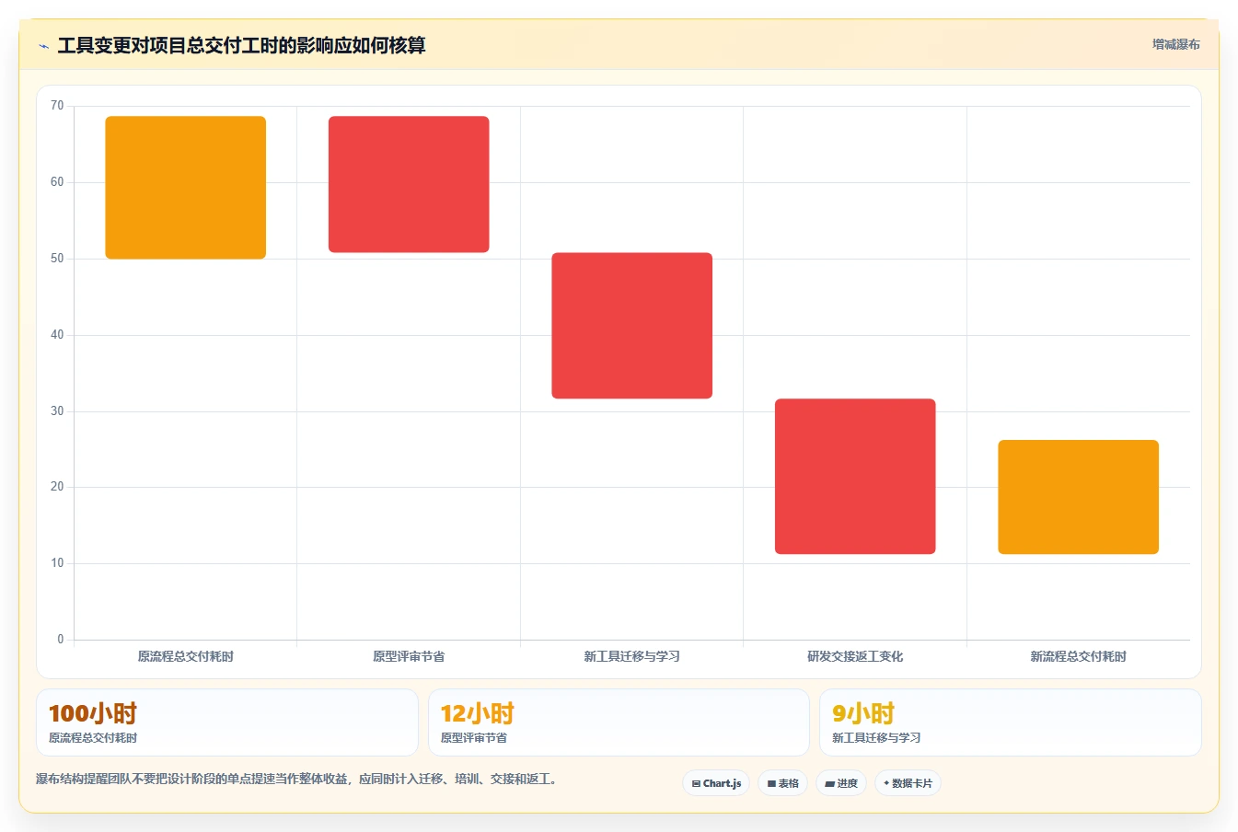
Task: Click the lightning icon beside the title
Action: (x=43, y=46)
